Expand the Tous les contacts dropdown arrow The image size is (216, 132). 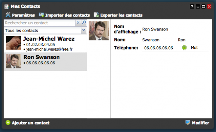pyautogui.click(x=84, y=30)
